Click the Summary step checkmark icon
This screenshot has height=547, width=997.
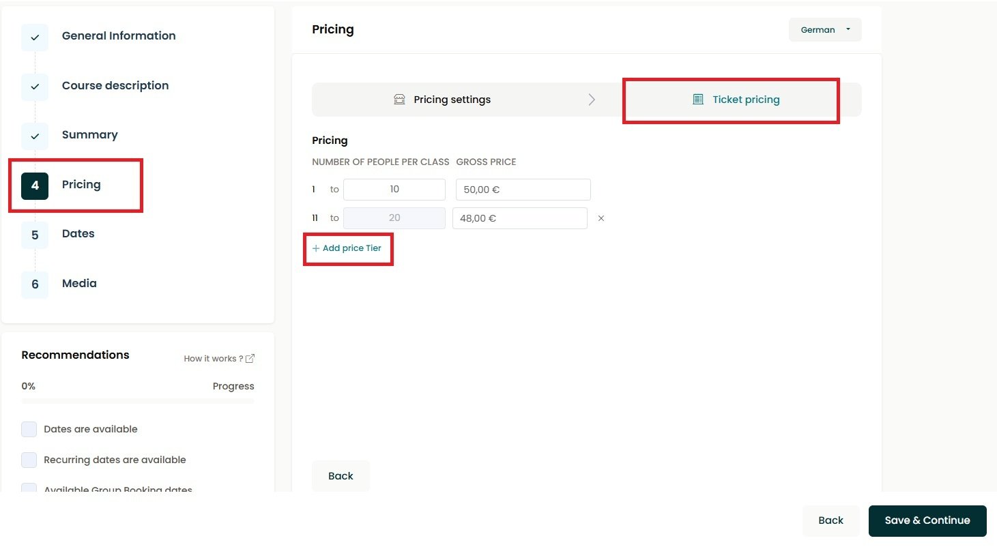coord(35,136)
